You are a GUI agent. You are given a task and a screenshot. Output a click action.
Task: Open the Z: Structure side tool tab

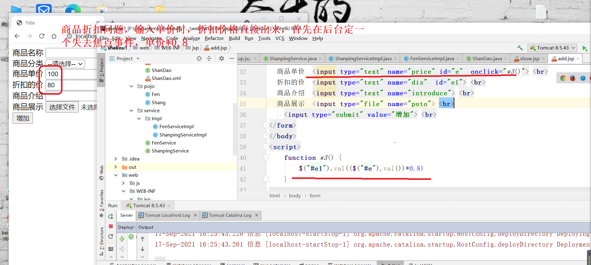click(101, 241)
